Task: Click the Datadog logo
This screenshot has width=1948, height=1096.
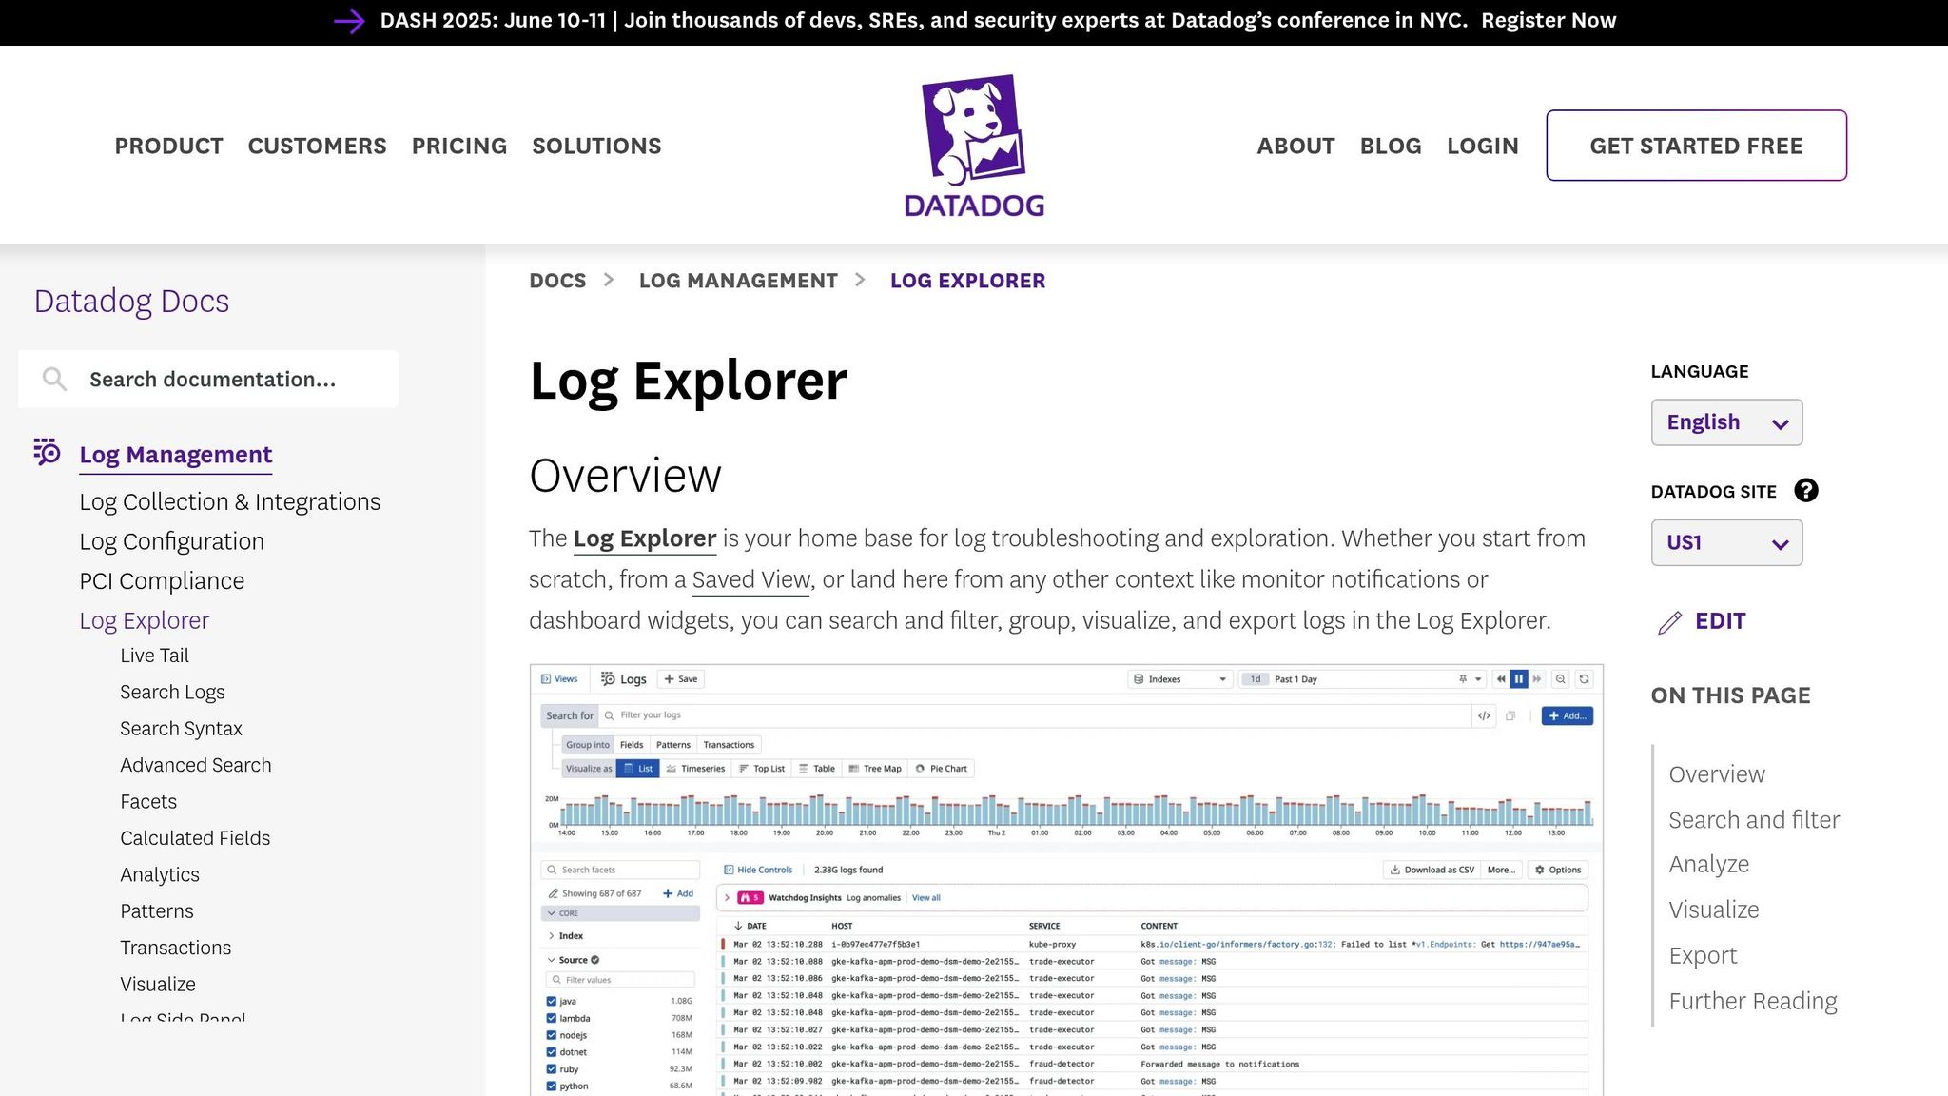Action: tap(974, 146)
